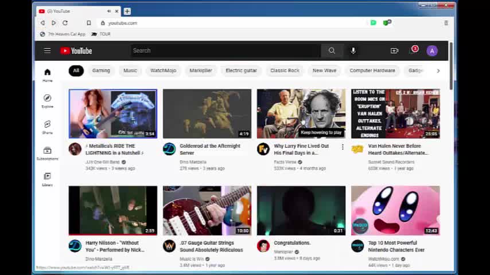Open the Van Halen outtakes thumbnail

(x=395, y=113)
